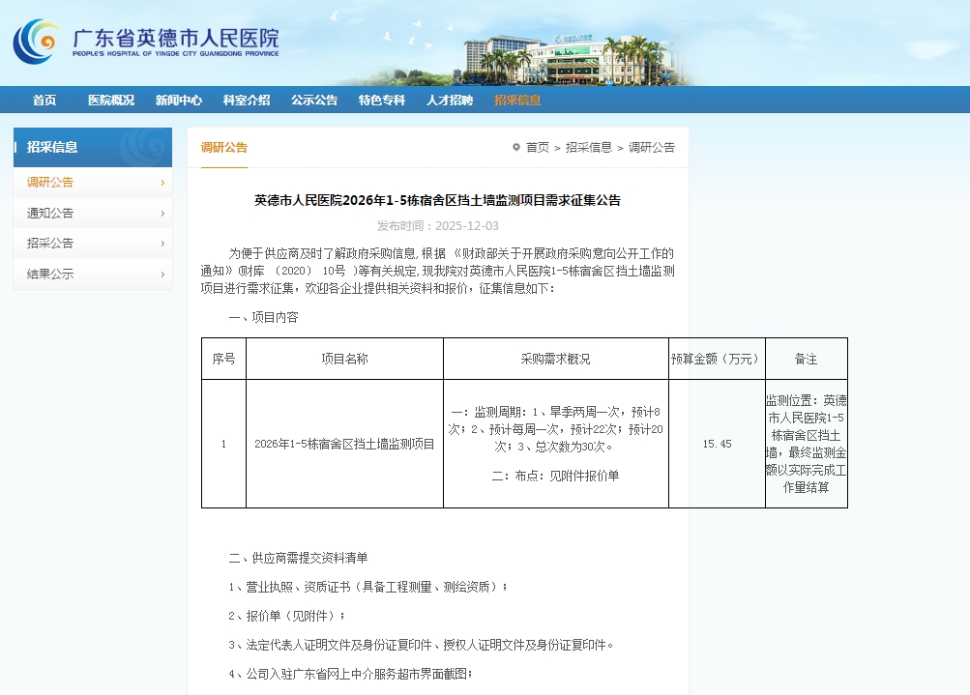Click the hospital logo icon
The height and width of the screenshot is (695, 970).
[36, 42]
